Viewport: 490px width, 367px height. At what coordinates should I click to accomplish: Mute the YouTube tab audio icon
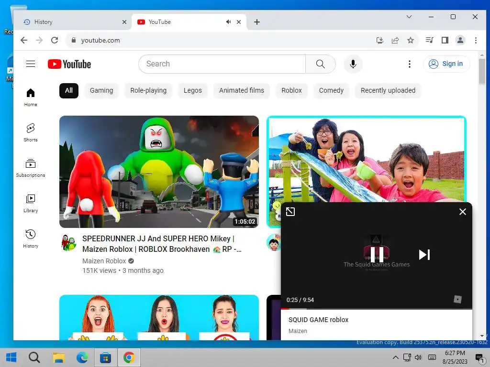click(228, 22)
